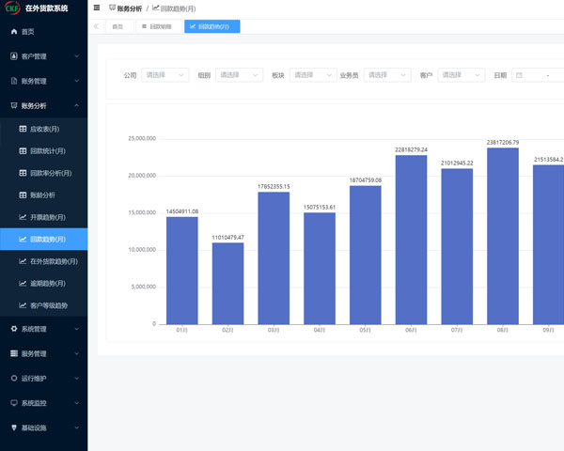The width and height of the screenshot is (564, 451).
Task: Click the trend chart icon beside 逾期趋势(月)
Action: click(x=23, y=283)
